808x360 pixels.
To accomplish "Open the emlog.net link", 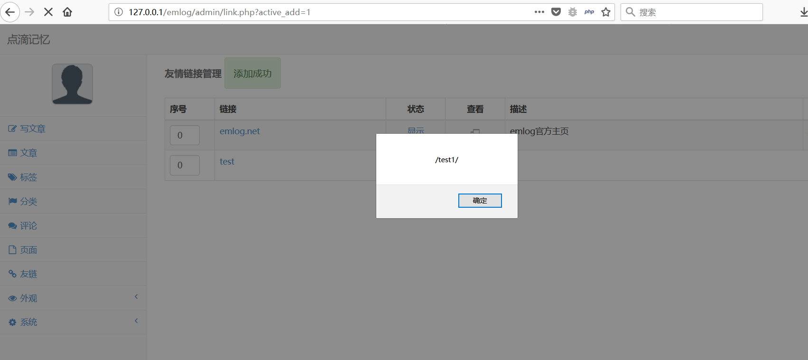I will point(240,131).
